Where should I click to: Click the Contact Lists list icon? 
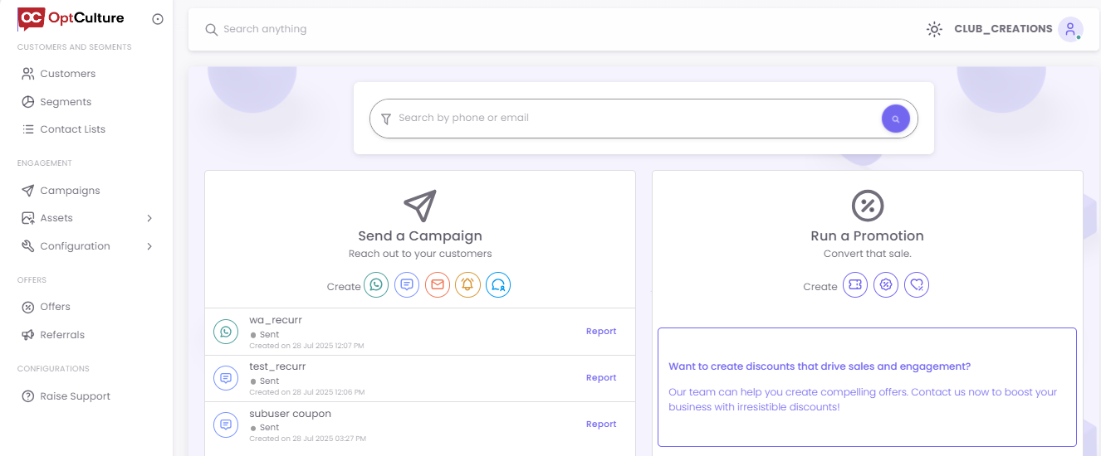(28, 129)
